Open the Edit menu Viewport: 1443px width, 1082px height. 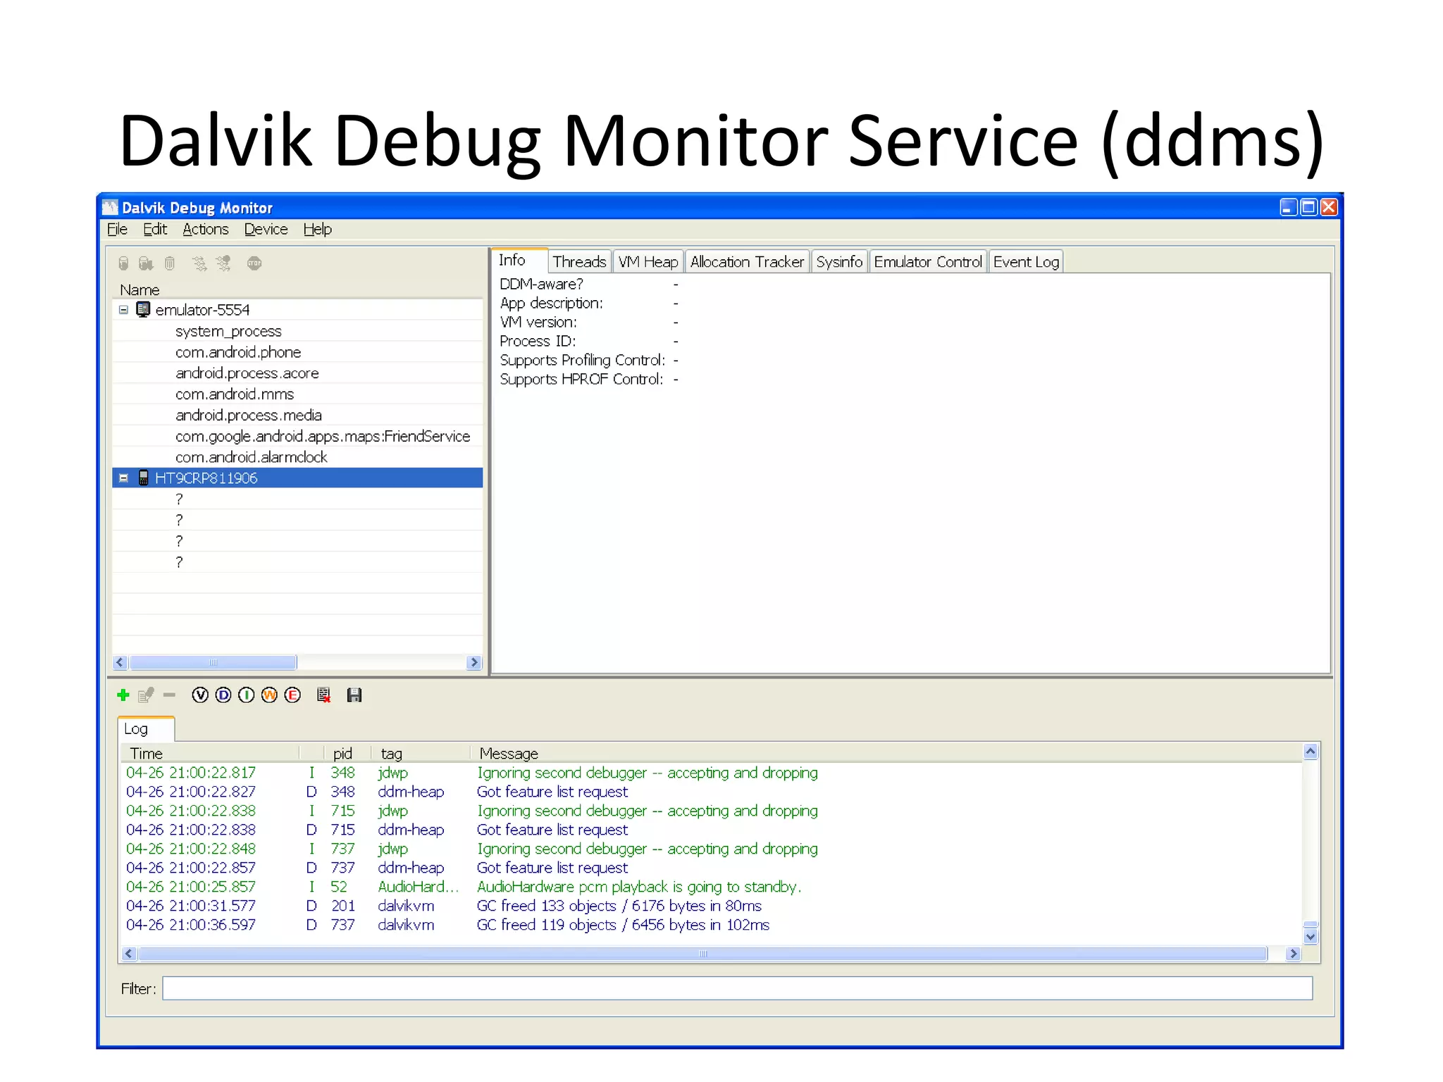coord(155,230)
